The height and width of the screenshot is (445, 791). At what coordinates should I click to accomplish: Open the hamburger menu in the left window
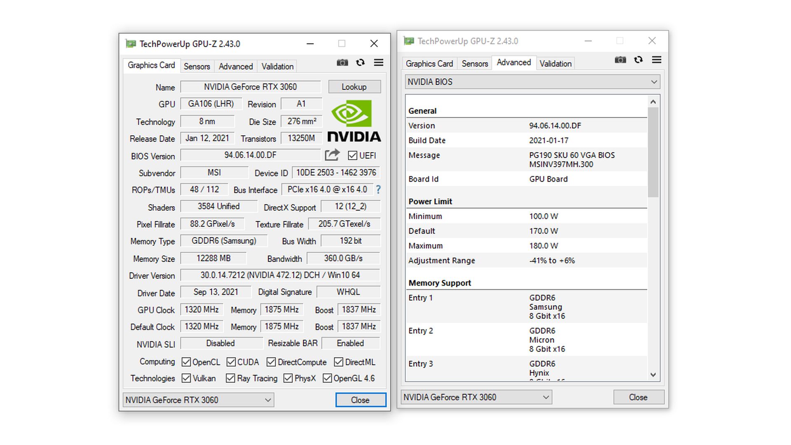point(379,63)
